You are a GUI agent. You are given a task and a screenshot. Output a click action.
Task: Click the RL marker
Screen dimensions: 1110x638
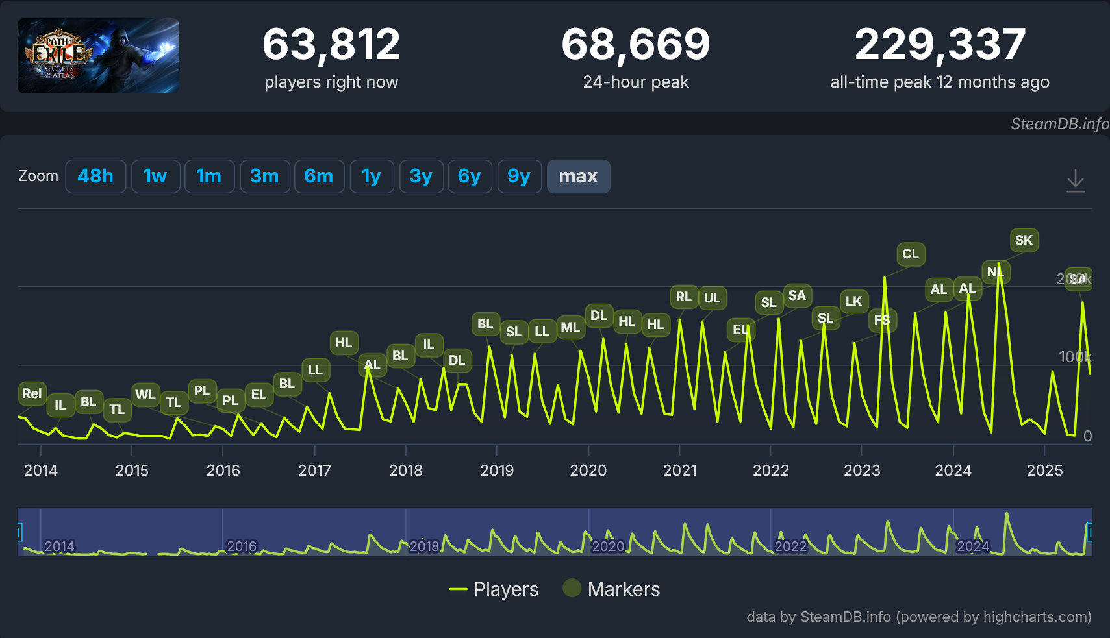(684, 297)
